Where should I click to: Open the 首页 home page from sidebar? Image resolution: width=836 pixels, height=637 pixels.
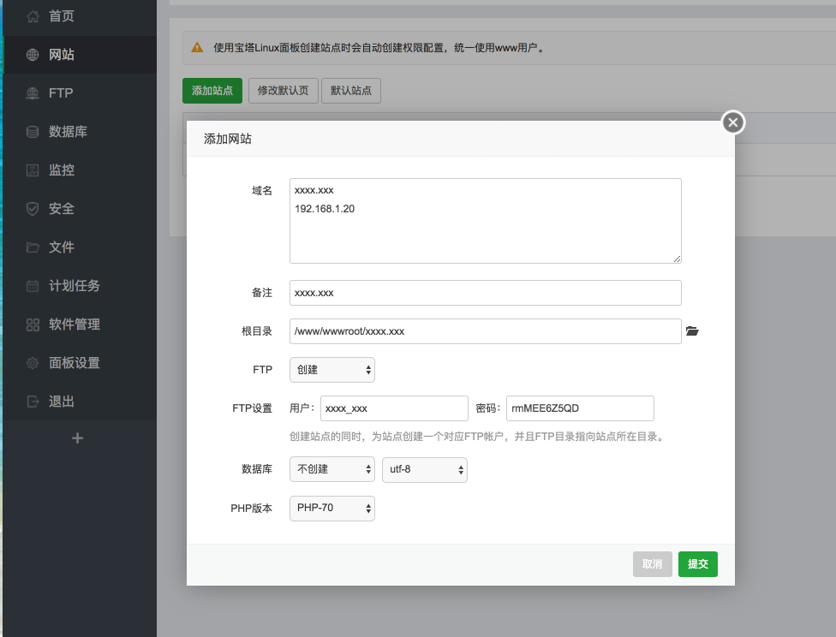[x=60, y=15]
